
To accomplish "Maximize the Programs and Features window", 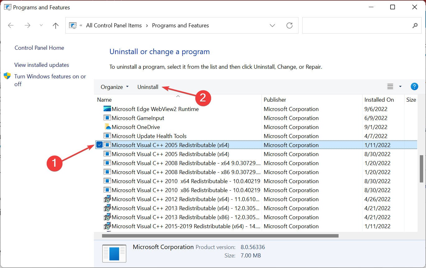I will 393,7.
